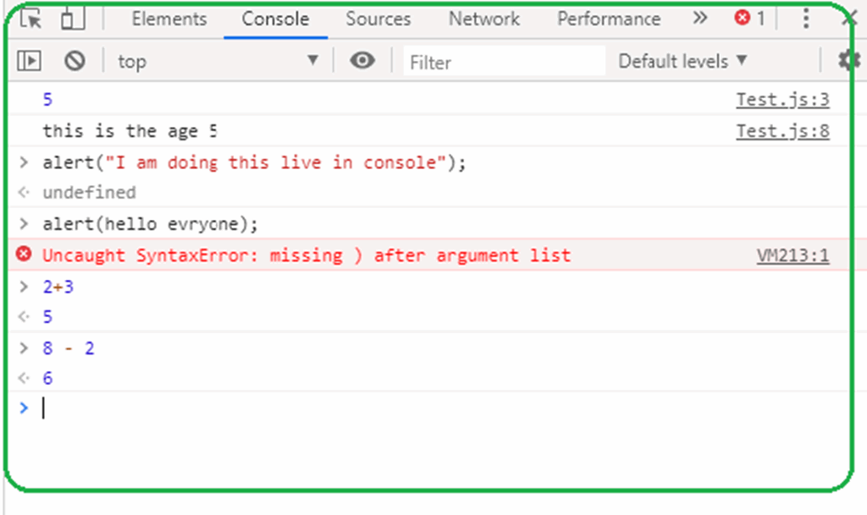
Task: Open the Test.js:3 source link
Action: 781,99
